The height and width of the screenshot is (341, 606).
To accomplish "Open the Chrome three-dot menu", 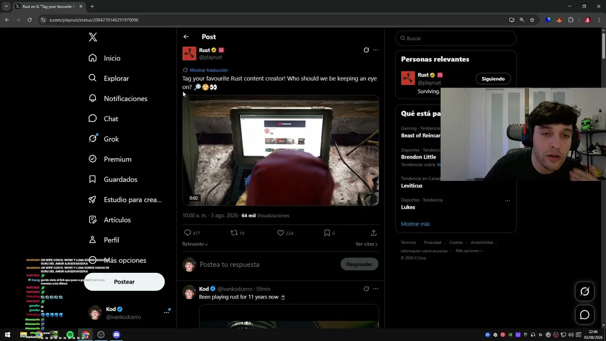I will (x=598, y=20).
